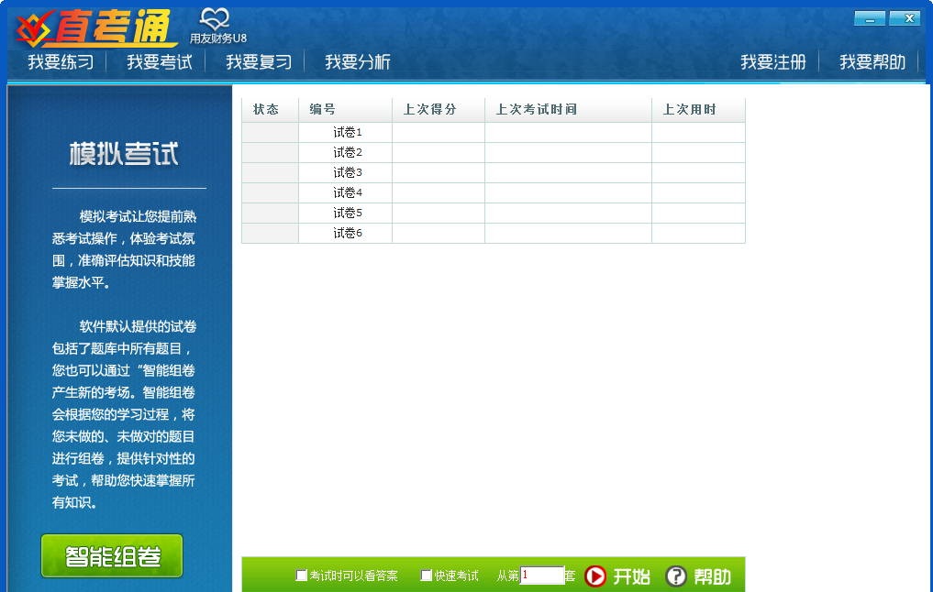Select the 试卷3 exam paper row
Image resolution: width=933 pixels, height=592 pixels.
347,171
